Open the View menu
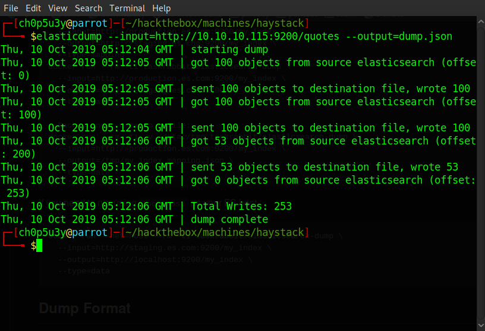Viewport: 485px width, 331px height. [x=58, y=8]
